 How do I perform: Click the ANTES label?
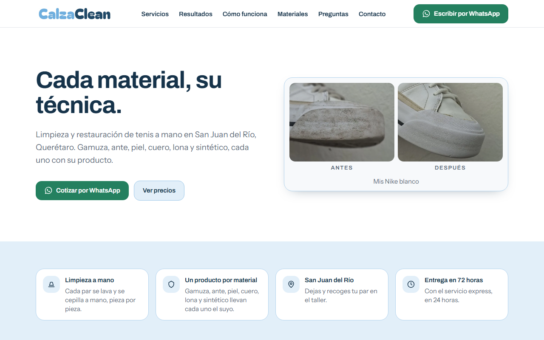(342, 168)
